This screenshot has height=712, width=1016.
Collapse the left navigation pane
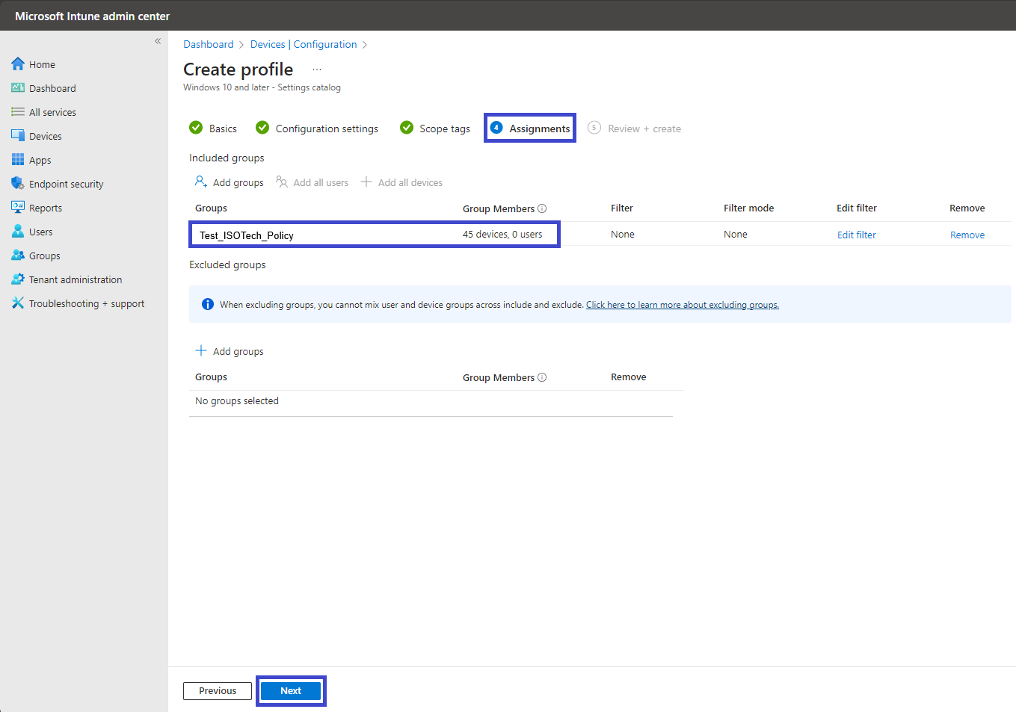(x=158, y=41)
